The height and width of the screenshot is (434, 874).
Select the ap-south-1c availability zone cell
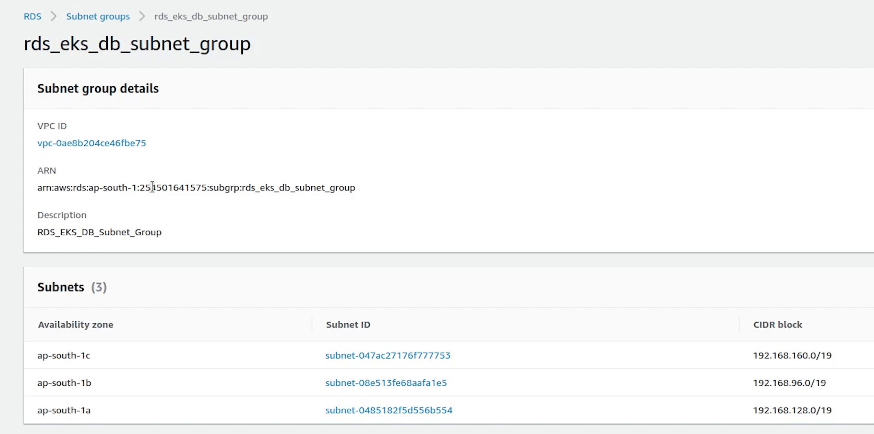[x=63, y=356]
